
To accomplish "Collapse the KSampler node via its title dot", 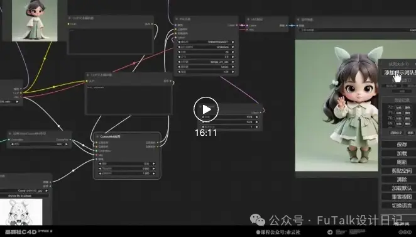I will pos(177,19).
